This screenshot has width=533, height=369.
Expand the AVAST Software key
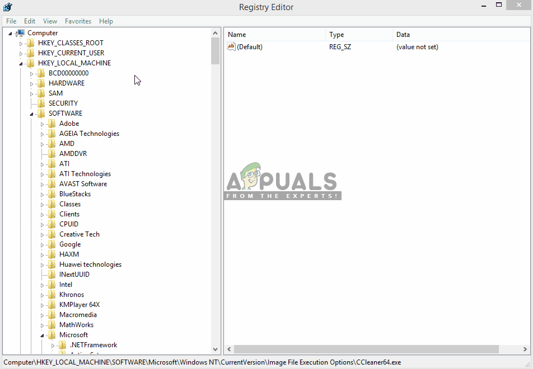[x=42, y=184]
